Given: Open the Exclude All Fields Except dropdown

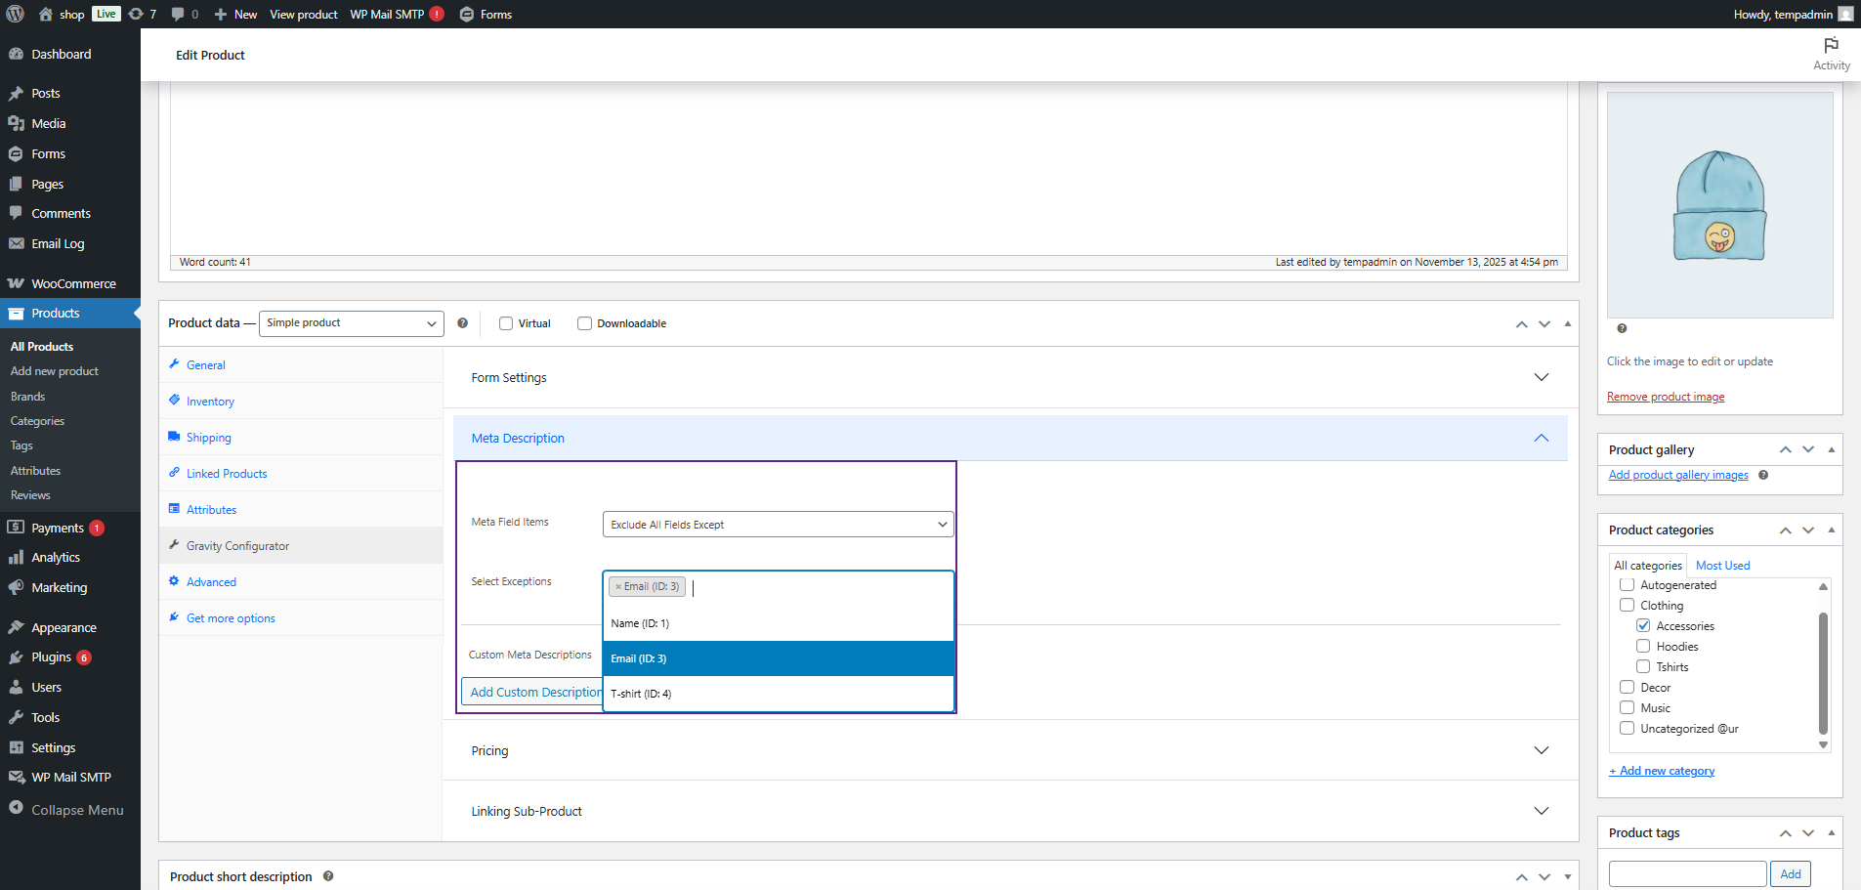Looking at the screenshot, I should 778,525.
